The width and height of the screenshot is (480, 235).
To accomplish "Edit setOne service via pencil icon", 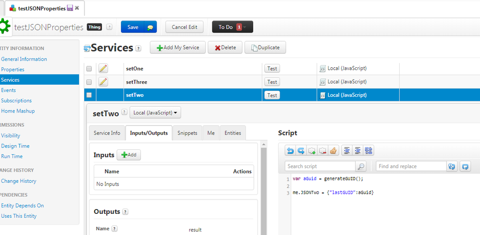I will pyautogui.click(x=103, y=69).
